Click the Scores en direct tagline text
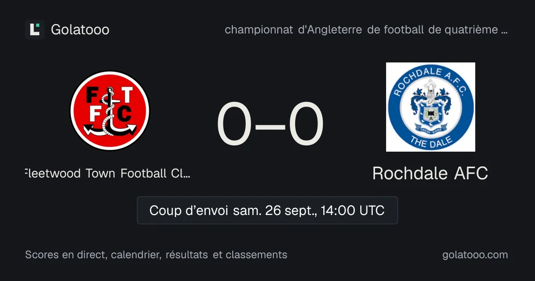Screen dimensions: 535x281 click(x=156, y=255)
